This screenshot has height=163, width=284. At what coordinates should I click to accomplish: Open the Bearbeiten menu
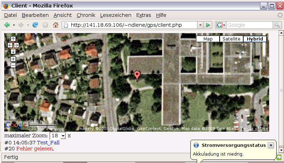pos(35,15)
